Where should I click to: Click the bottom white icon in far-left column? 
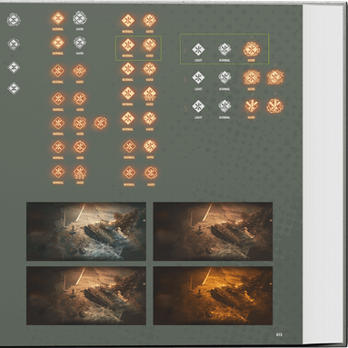[x=14, y=88]
